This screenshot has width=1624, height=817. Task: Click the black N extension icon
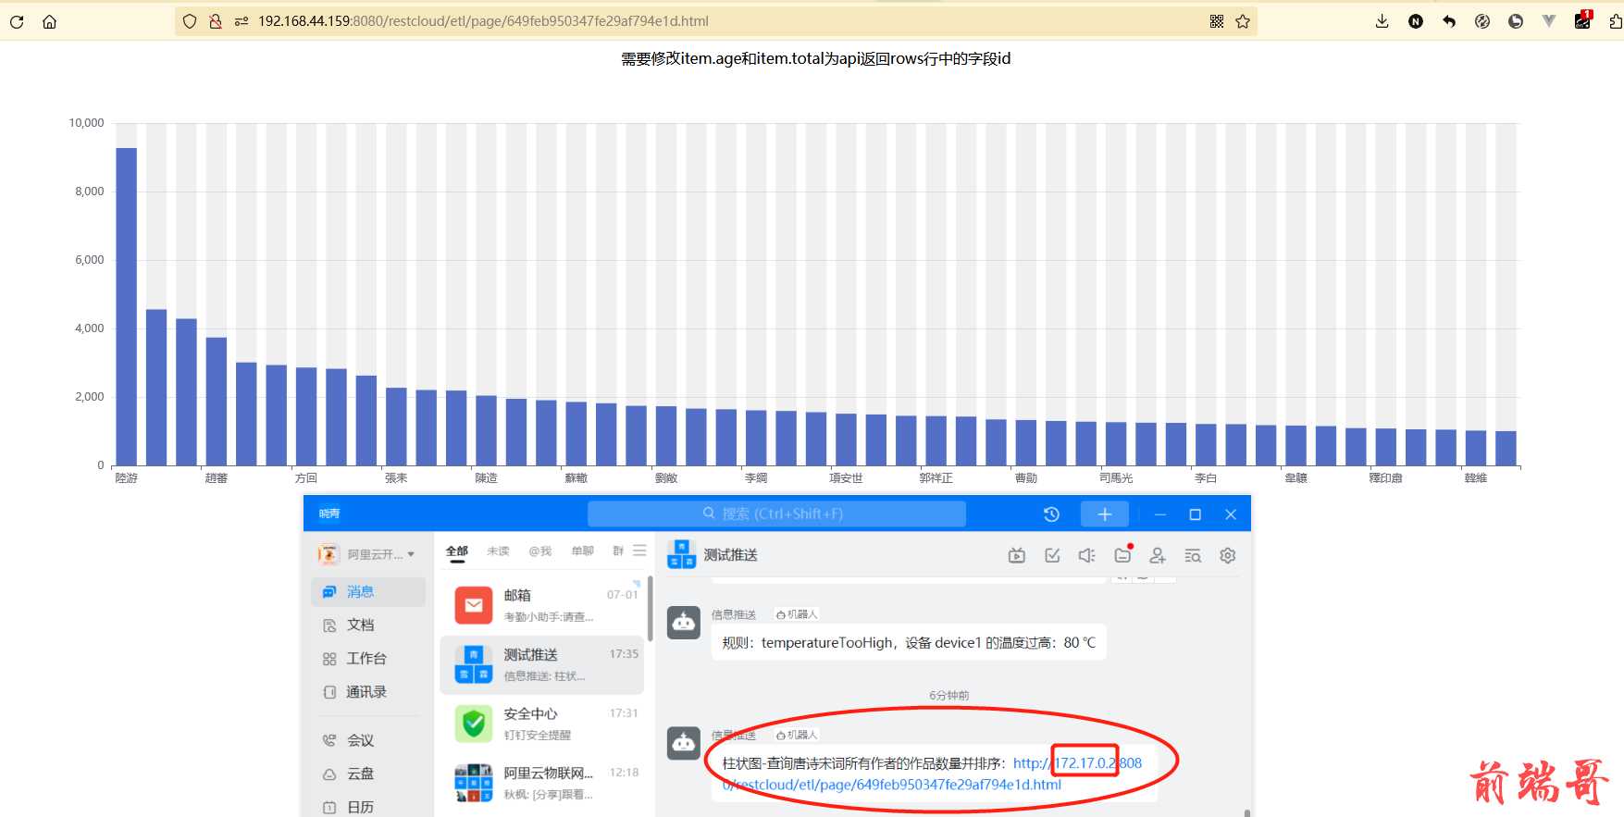coord(1416,21)
